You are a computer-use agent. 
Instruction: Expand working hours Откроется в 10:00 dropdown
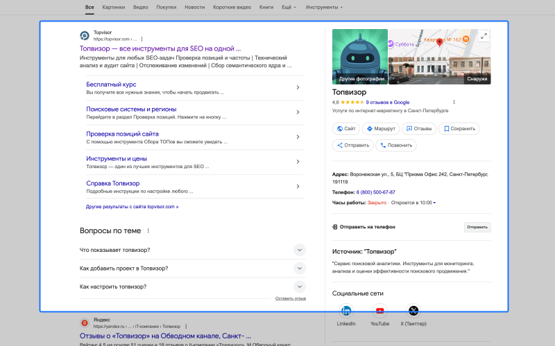(413, 203)
